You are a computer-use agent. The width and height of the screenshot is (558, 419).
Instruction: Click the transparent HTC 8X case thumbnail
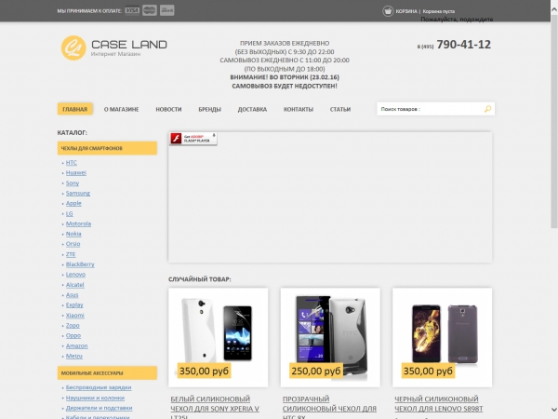click(x=330, y=337)
